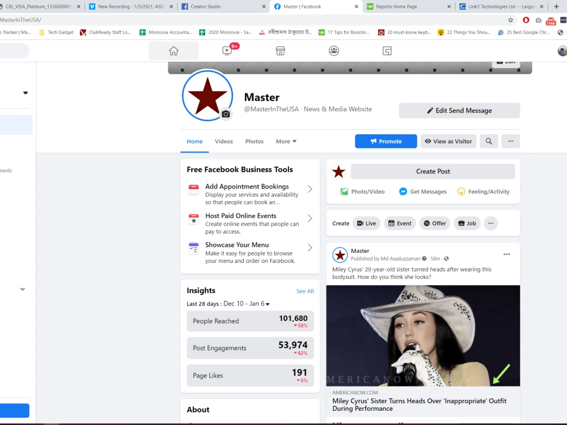Expand left sidebar top dropdown arrow
Viewport: 567px width, 425px height.
click(x=26, y=93)
